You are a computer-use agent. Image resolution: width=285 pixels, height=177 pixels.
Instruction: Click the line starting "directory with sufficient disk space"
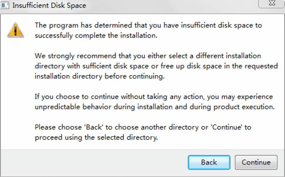(156, 66)
